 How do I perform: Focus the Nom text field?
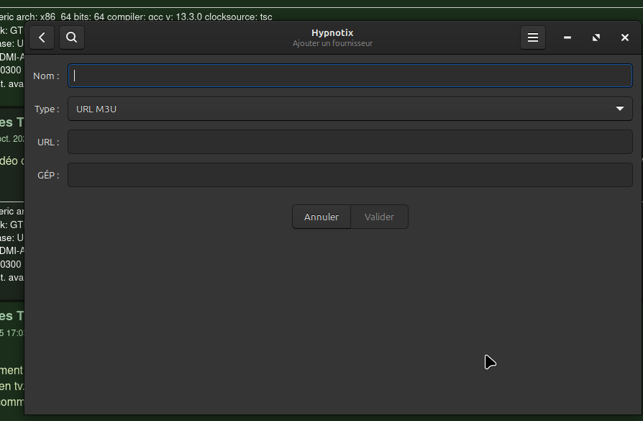coord(350,76)
